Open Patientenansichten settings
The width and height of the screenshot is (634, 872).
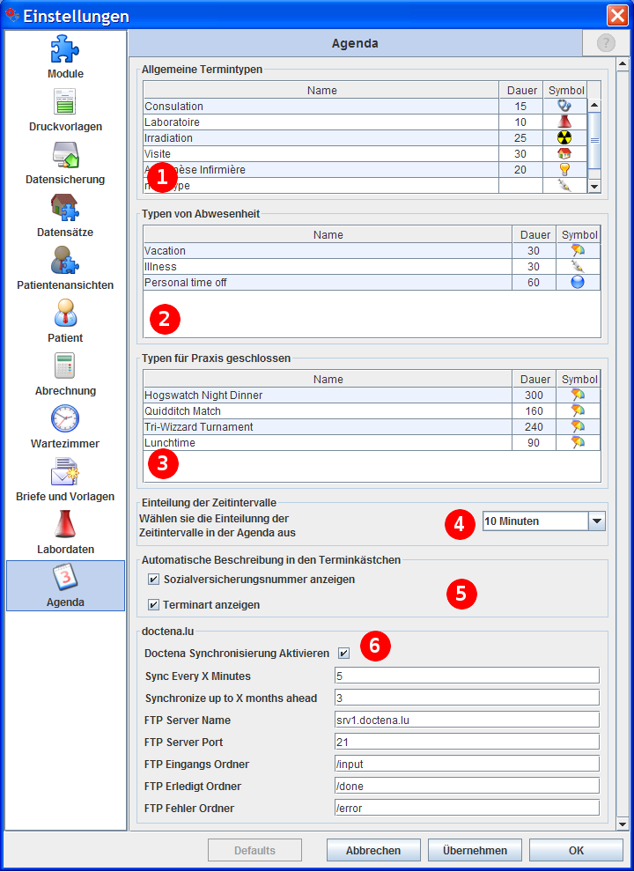point(65,261)
